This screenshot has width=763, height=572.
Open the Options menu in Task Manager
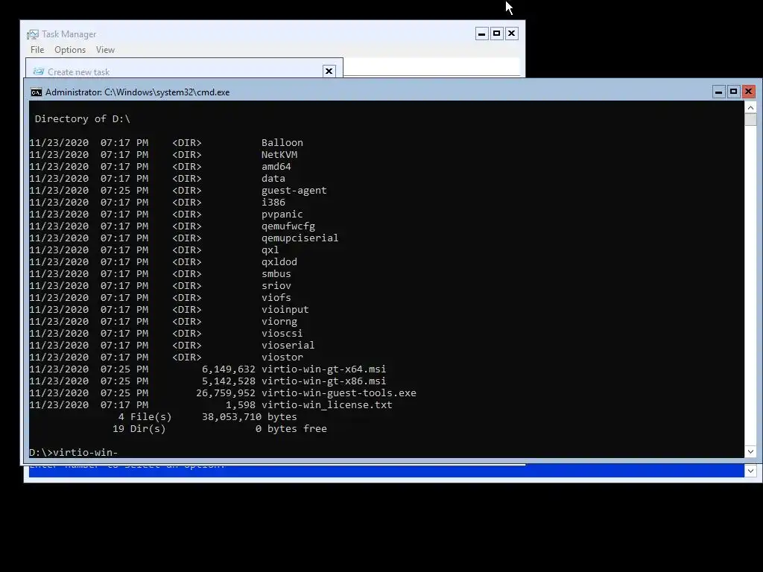click(x=70, y=50)
